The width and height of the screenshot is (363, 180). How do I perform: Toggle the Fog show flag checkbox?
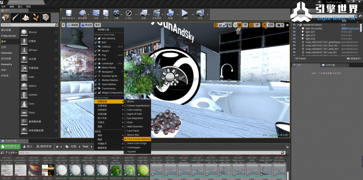tap(96, 55)
